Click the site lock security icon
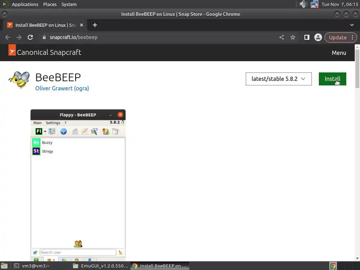 coord(44,37)
